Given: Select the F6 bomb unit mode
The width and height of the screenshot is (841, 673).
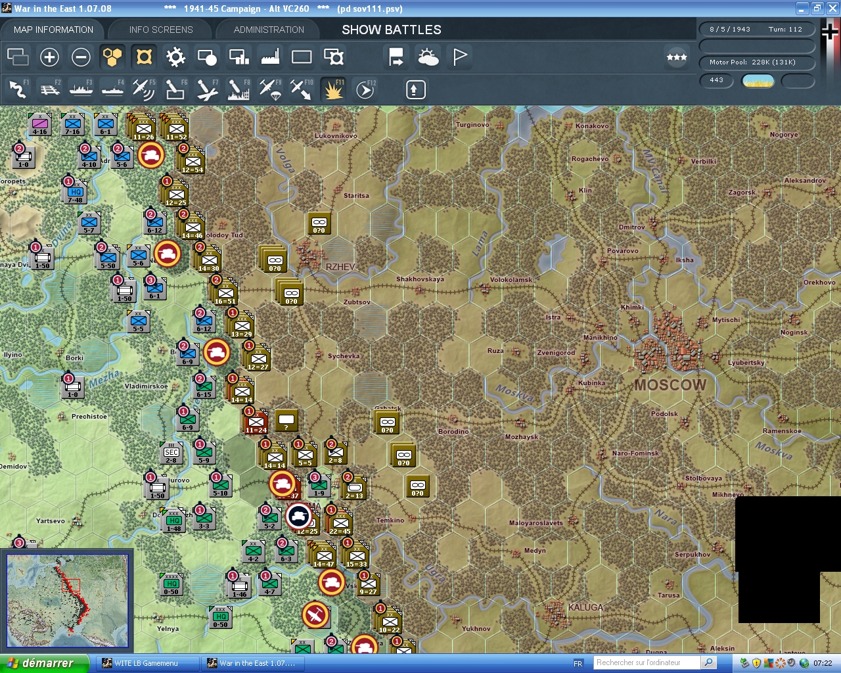Looking at the screenshot, I should pyautogui.click(x=175, y=89).
